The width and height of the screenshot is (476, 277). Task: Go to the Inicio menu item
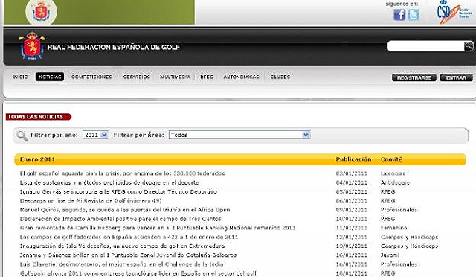click(20, 77)
